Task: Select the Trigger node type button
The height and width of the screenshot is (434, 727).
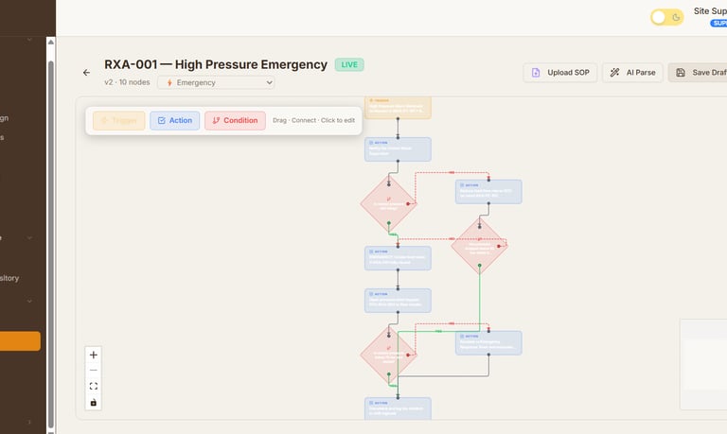Action: click(118, 120)
